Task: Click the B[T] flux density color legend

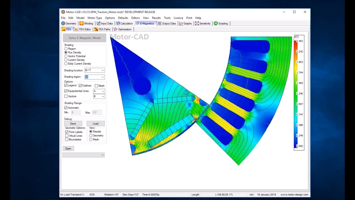Action: [x=299, y=93]
